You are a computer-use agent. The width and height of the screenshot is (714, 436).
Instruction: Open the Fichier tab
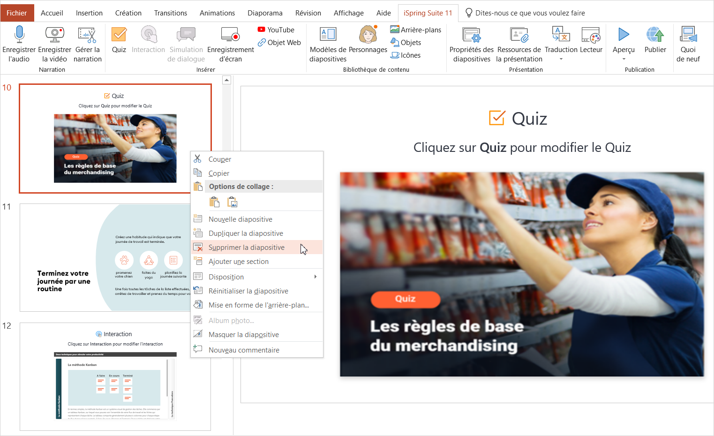pos(17,13)
